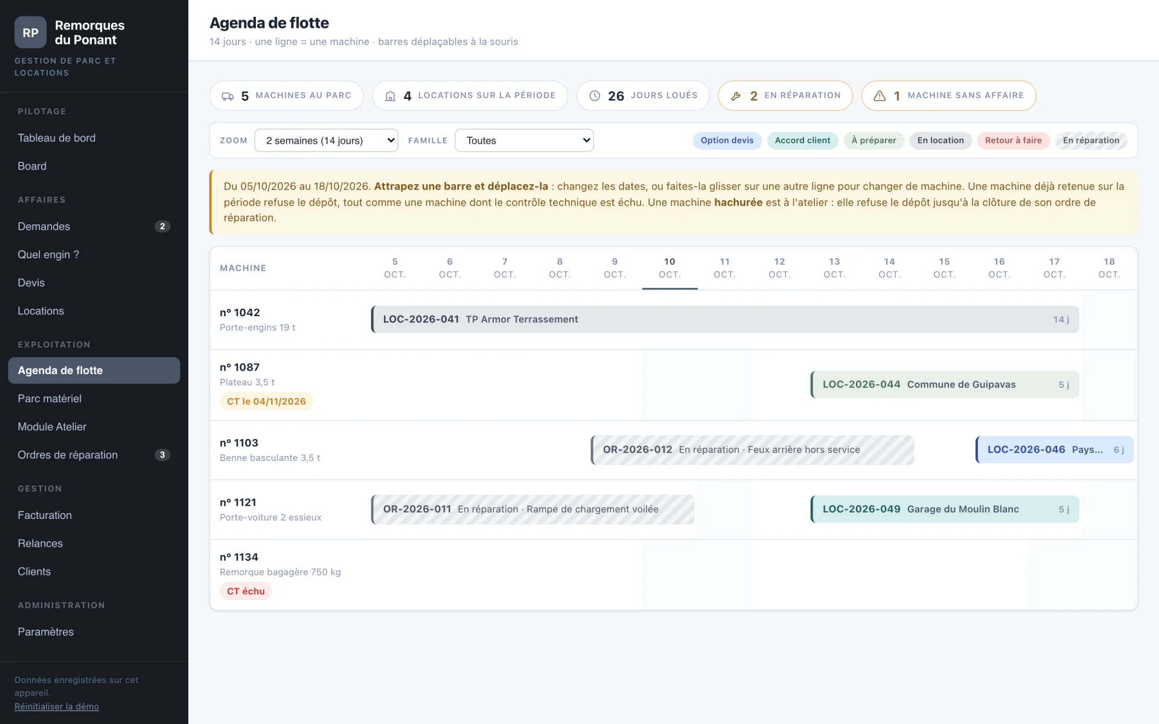This screenshot has width=1159, height=724.
Task: Click the Retour à faire legend chip
Action: (1013, 141)
